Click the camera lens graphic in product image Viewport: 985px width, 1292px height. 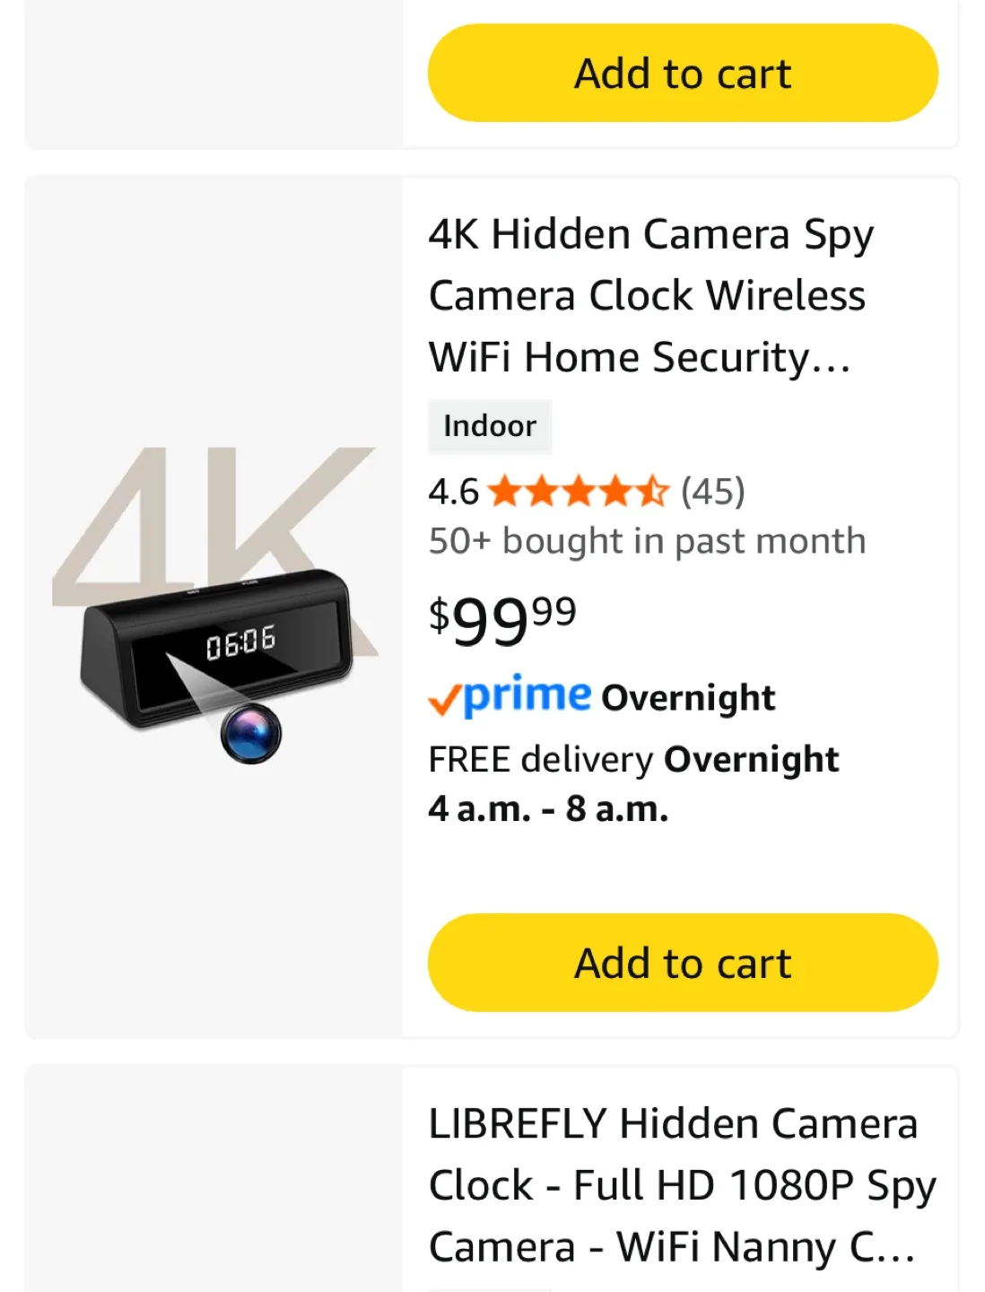click(251, 733)
